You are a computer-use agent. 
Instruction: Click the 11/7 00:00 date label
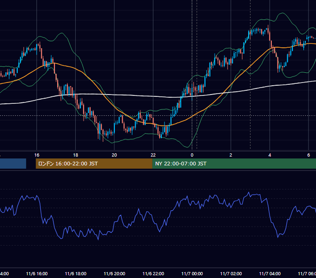pos(192,274)
